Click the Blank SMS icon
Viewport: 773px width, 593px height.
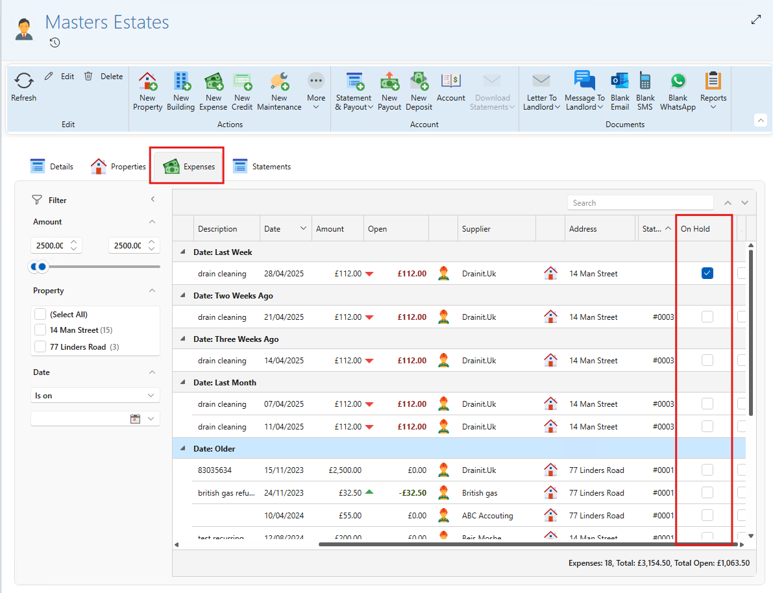pyautogui.click(x=645, y=81)
